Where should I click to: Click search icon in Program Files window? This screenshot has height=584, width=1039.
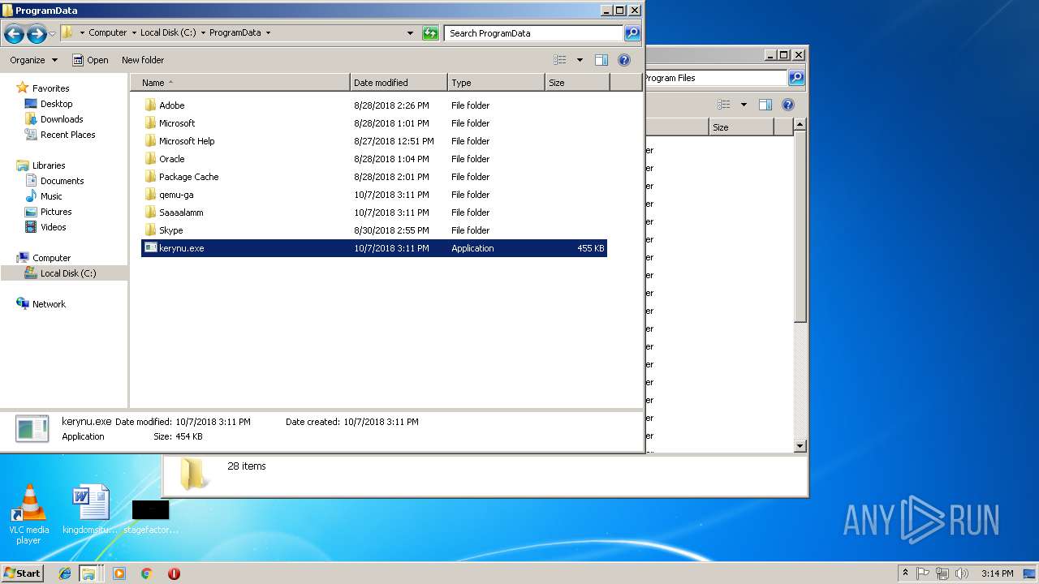pos(796,78)
